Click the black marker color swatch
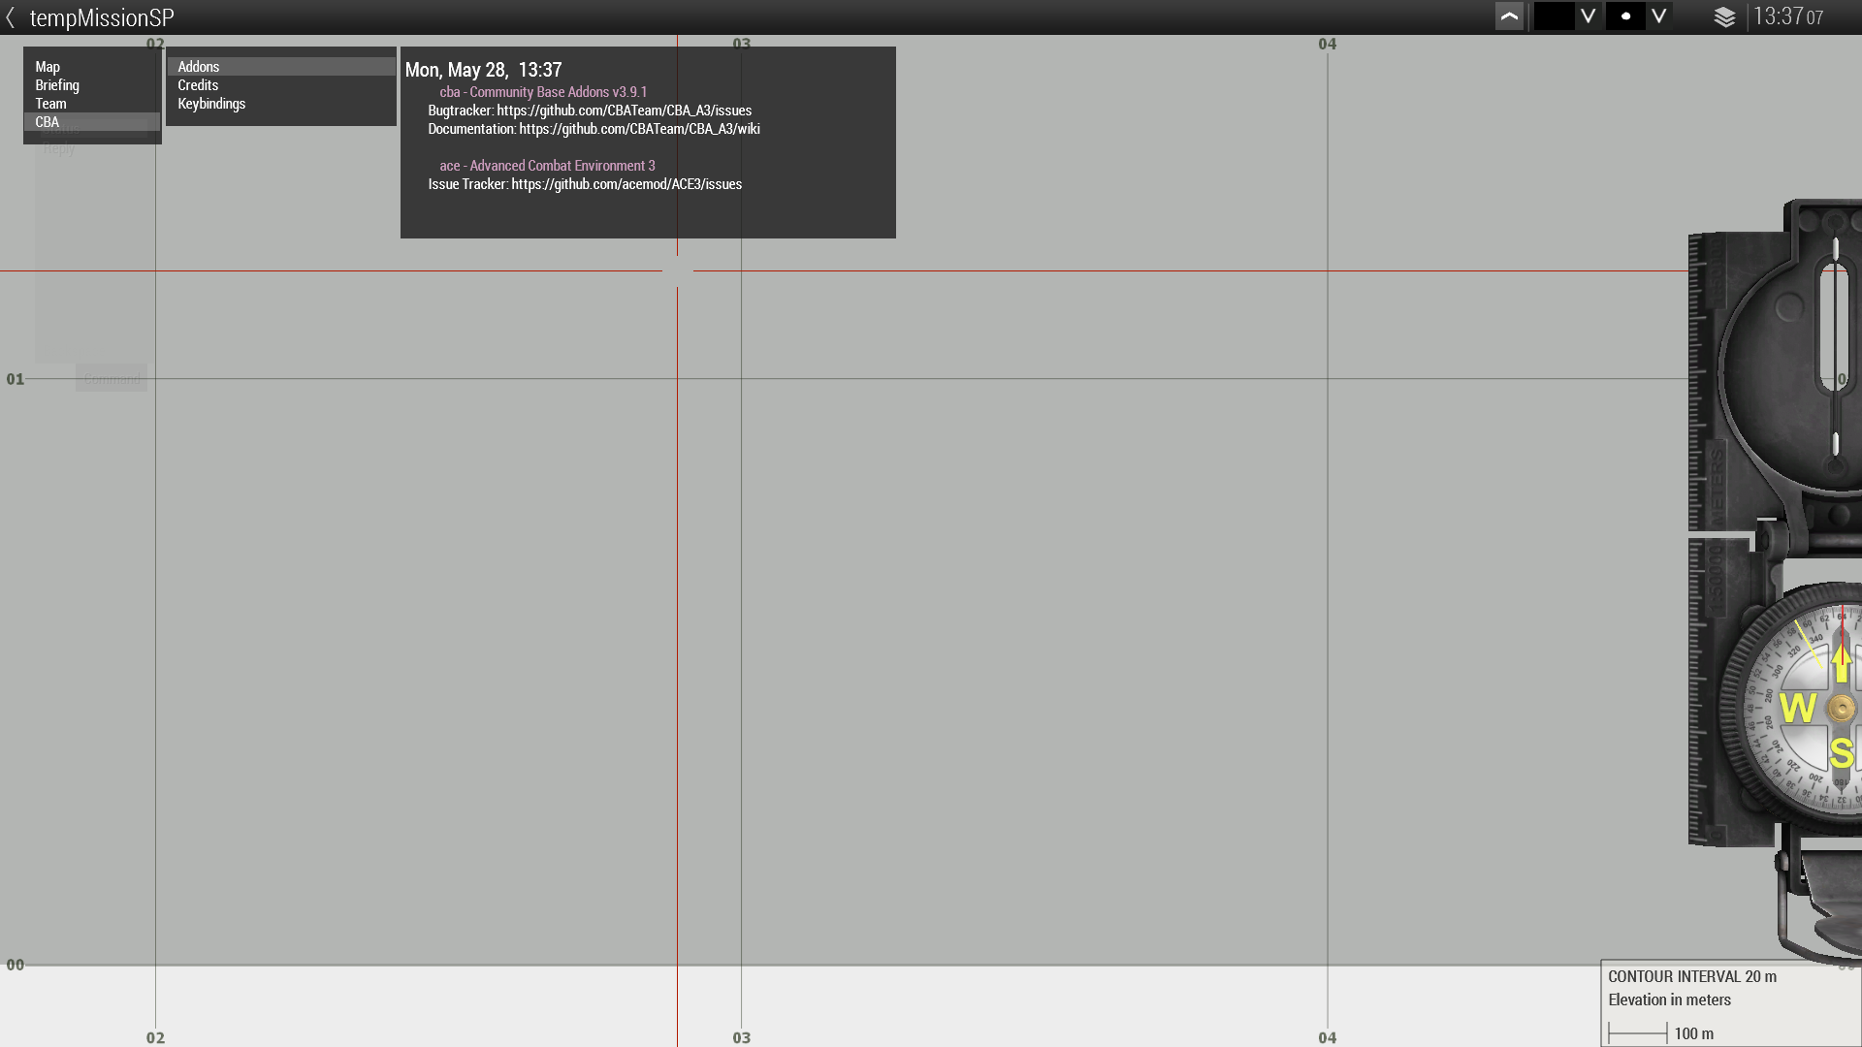The image size is (1862, 1047). (x=1554, y=16)
